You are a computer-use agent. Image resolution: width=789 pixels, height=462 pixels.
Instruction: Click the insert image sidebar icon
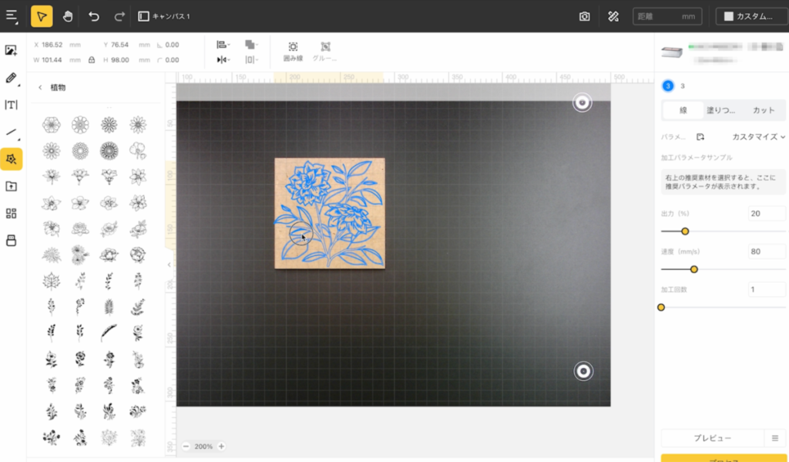pyautogui.click(x=11, y=50)
